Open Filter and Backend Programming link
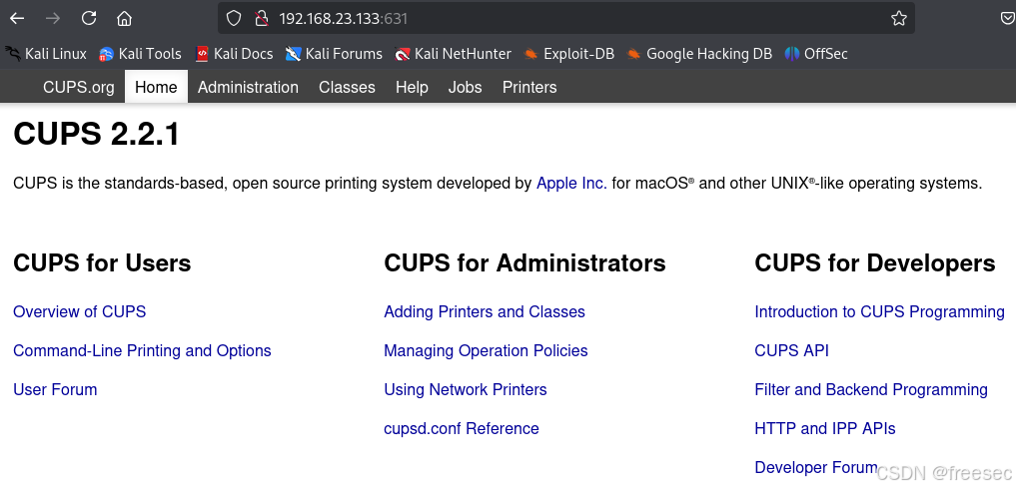This screenshot has height=491, width=1016. click(871, 389)
